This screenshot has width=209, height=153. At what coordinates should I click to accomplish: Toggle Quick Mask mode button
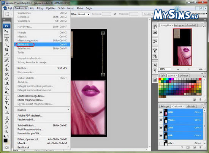[x=6, y=148]
